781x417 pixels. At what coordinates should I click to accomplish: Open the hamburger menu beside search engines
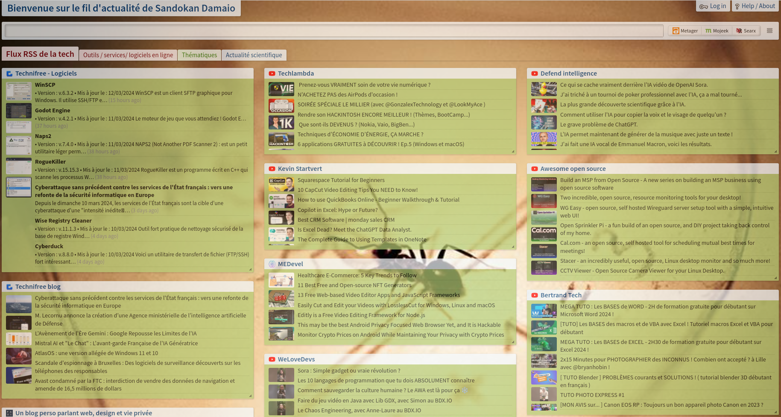tap(769, 31)
